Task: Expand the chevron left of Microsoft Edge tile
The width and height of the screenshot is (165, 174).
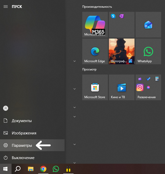Action: click(x=75, y=61)
